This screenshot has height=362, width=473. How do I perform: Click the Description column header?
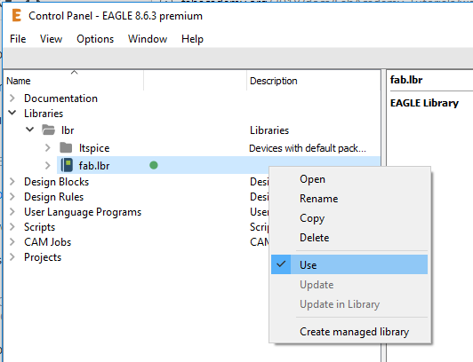(314, 81)
